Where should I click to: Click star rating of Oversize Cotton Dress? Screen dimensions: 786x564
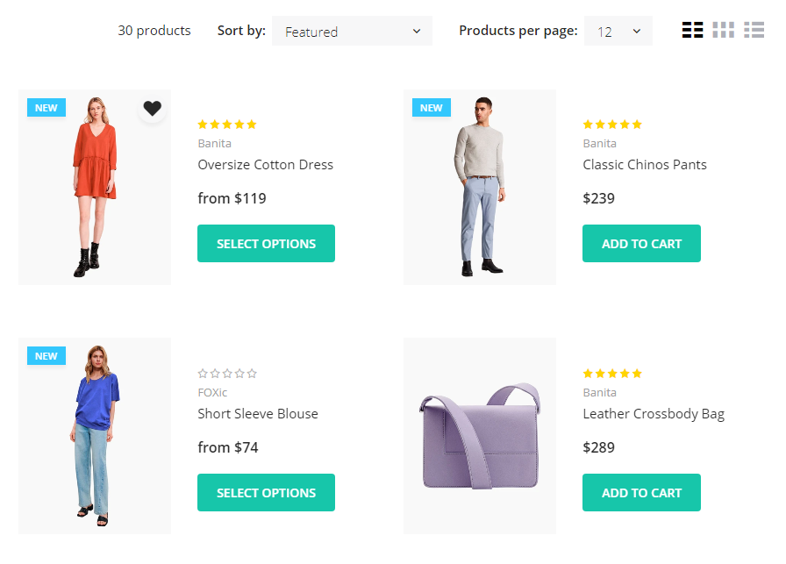click(x=227, y=125)
